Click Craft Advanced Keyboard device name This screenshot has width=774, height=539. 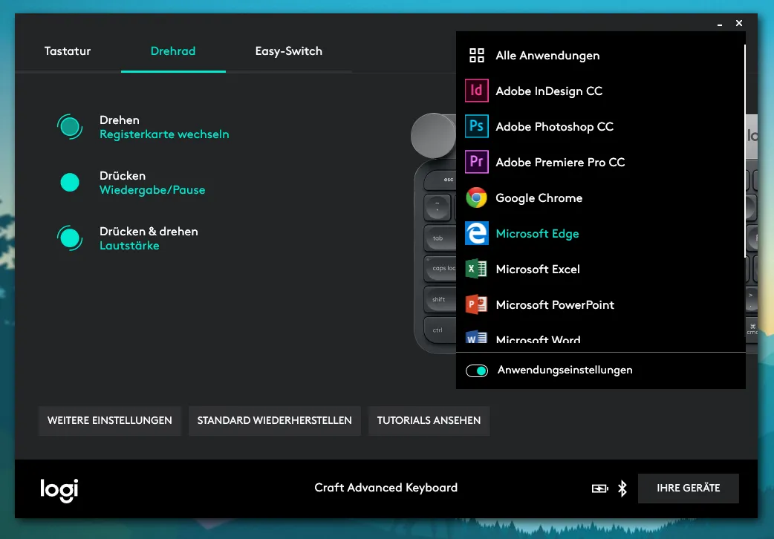pyautogui.click(x=386, y=488)
